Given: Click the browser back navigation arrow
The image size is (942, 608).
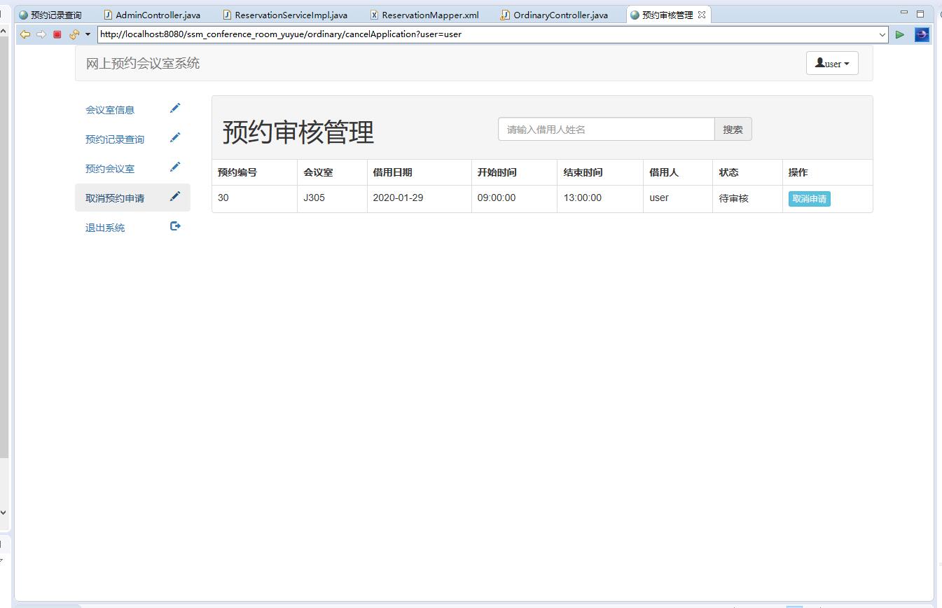Looking at the screenshot, I should pos(25,34).
